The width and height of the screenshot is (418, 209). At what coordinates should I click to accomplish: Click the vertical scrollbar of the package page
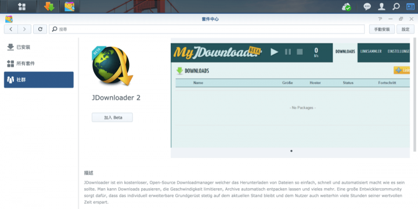415,94
